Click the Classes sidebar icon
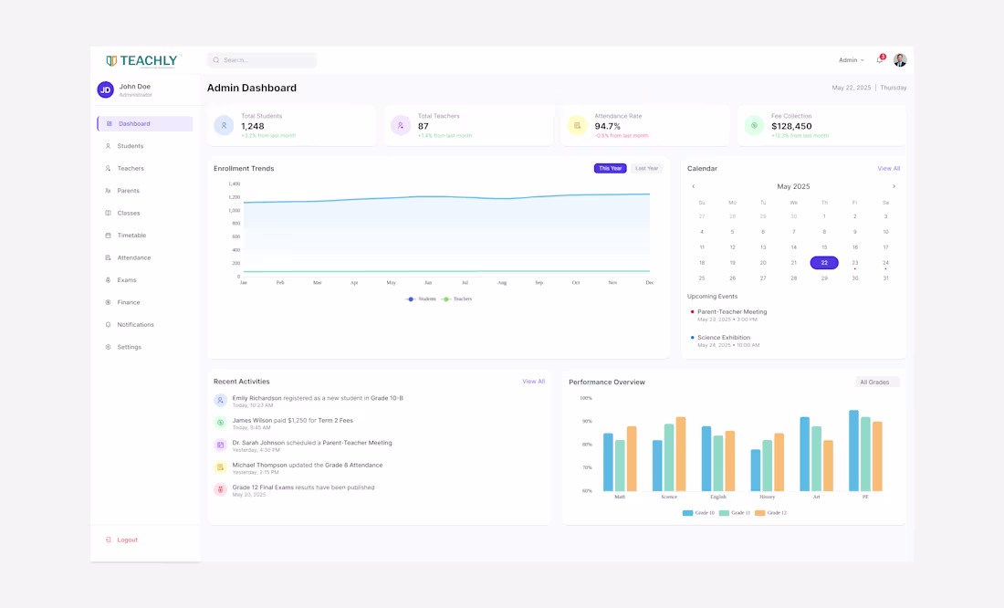1004x608 pixels. click(108, 213)
